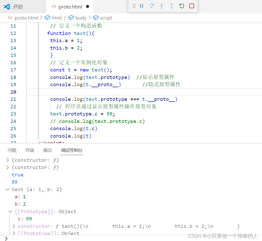This screenshot has width=262, height=241.
Task: Click the closing brace on line 15
Action: [51, 55]
